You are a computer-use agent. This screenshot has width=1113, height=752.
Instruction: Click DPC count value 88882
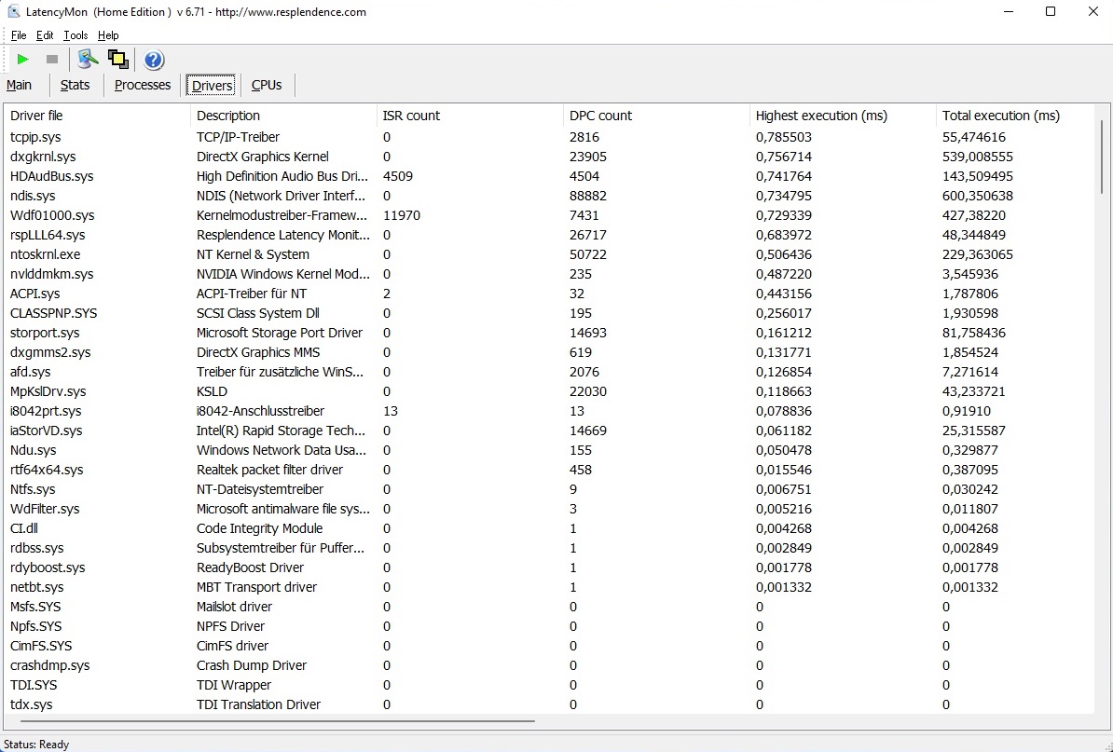(x=588, y=196)
